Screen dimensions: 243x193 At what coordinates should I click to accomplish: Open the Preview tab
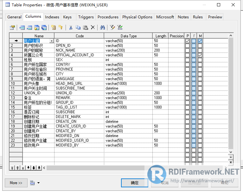tap(215, 17)
